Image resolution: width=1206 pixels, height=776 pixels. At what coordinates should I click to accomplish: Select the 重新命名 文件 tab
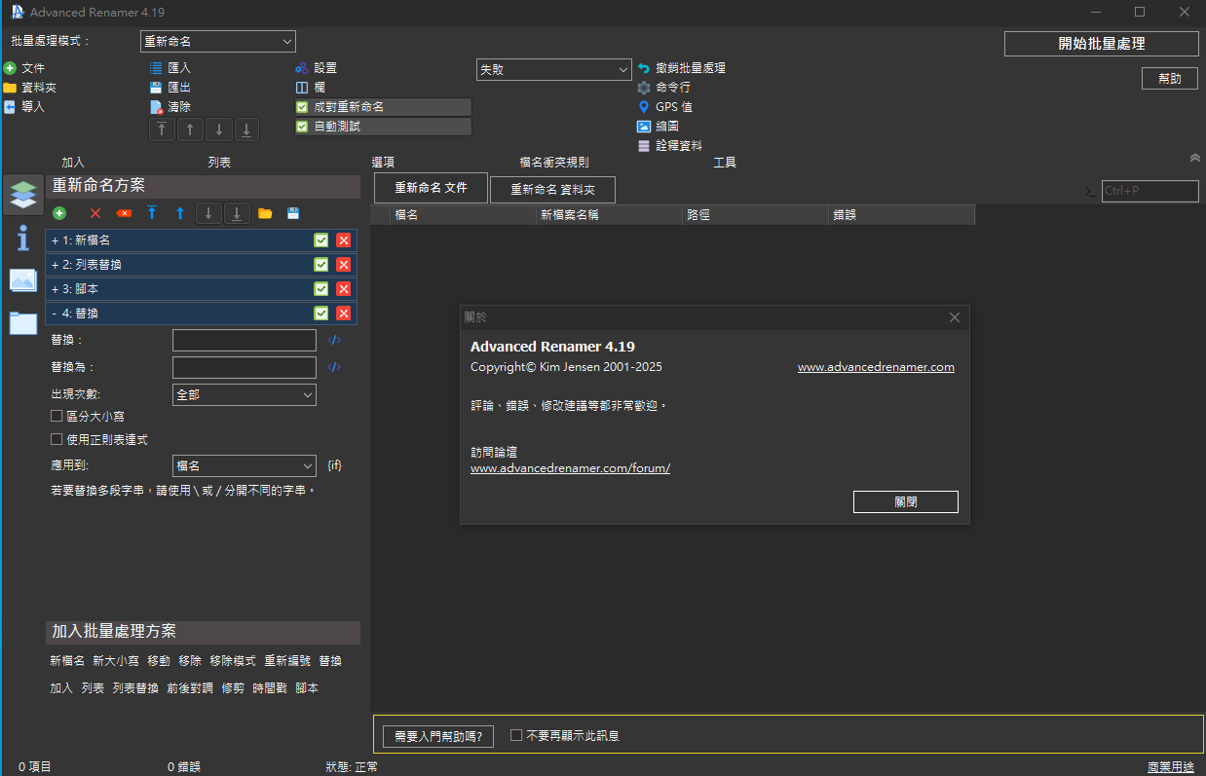tap(431, 188)
